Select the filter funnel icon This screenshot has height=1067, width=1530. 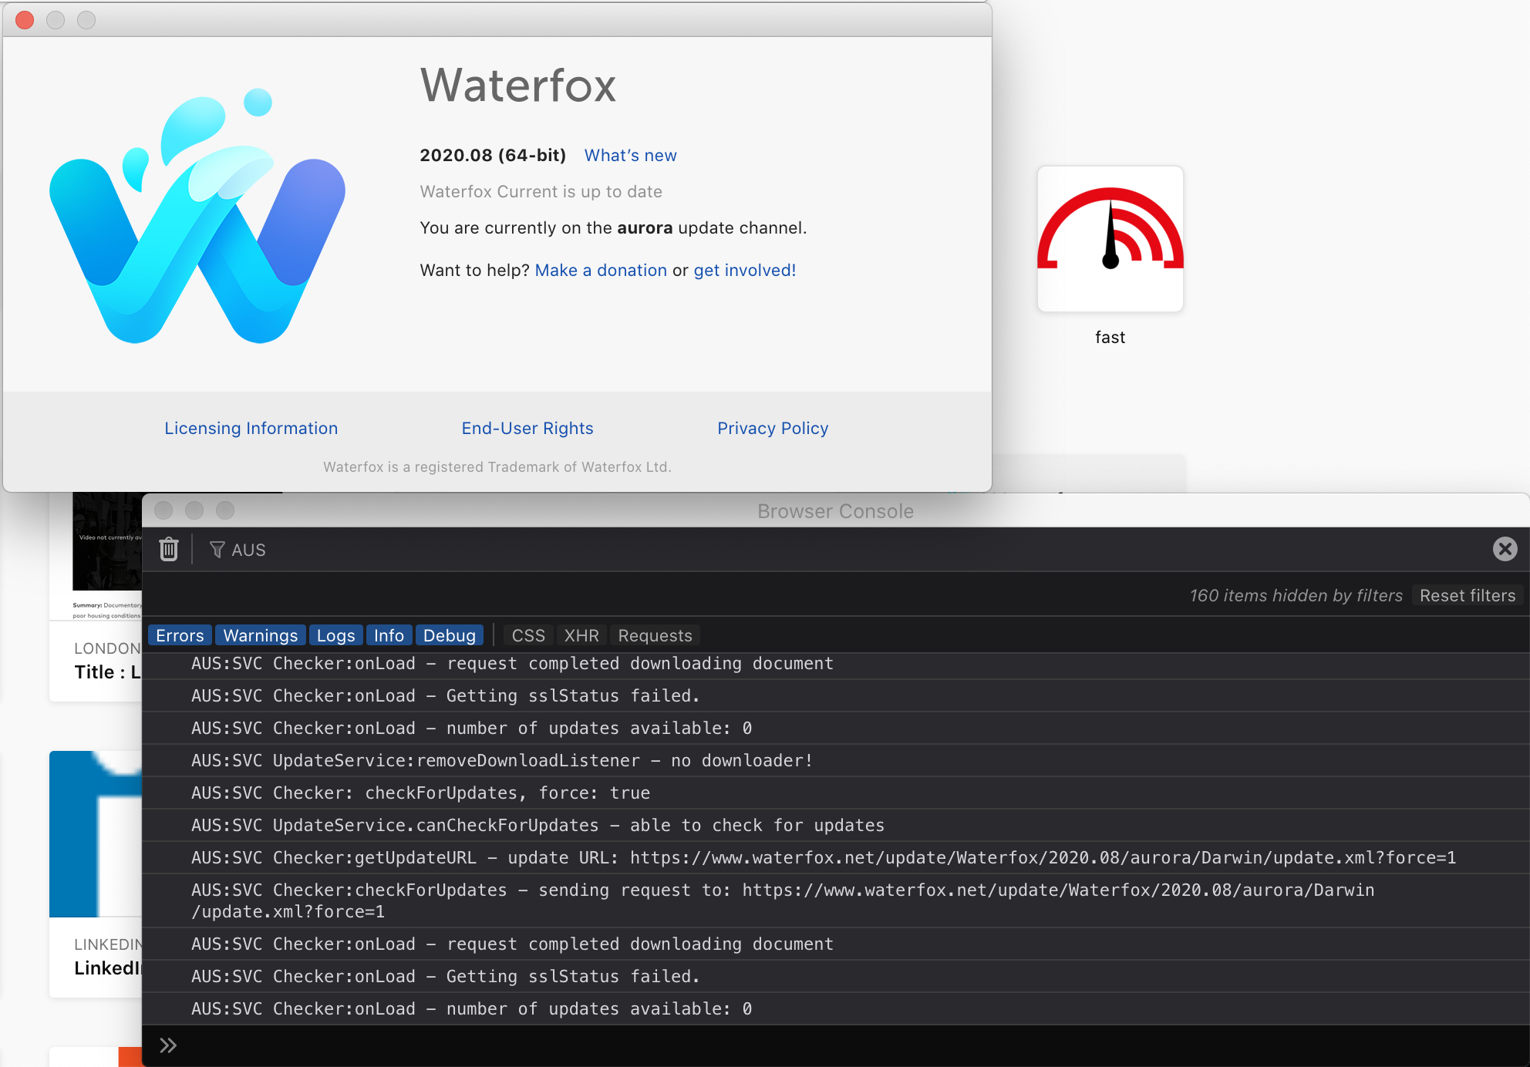pyautogui.click(x=217, y=549)
